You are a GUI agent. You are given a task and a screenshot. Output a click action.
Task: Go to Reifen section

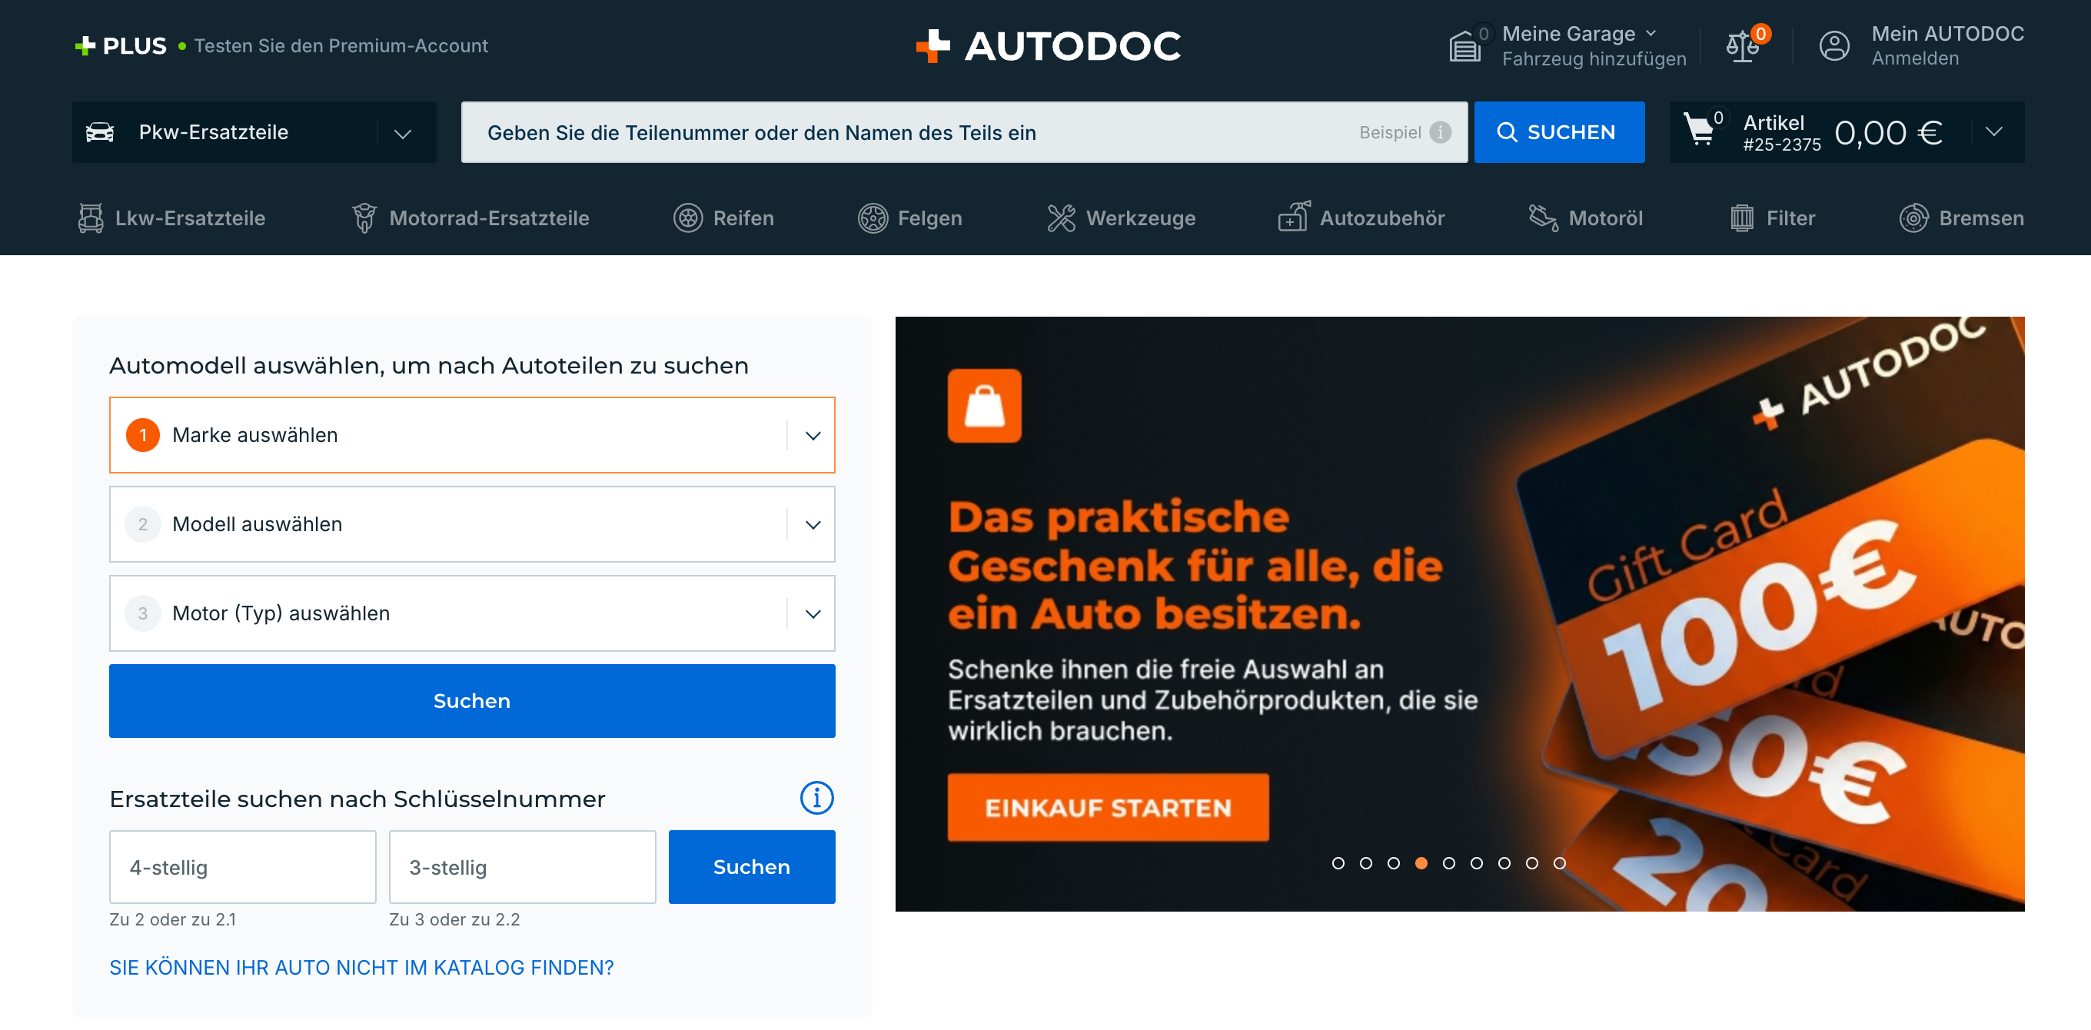(x=723, y=218)
